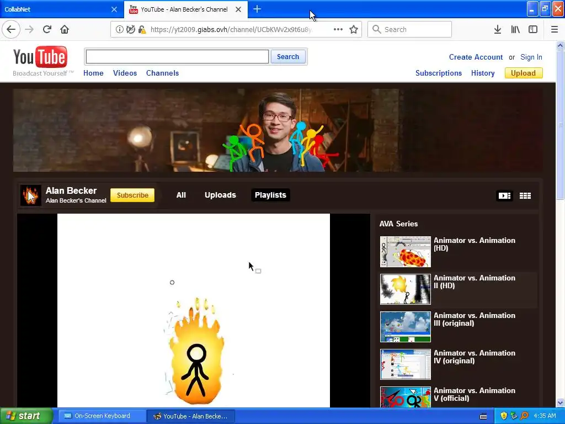
Task: Open the History link
Action: 482,73
